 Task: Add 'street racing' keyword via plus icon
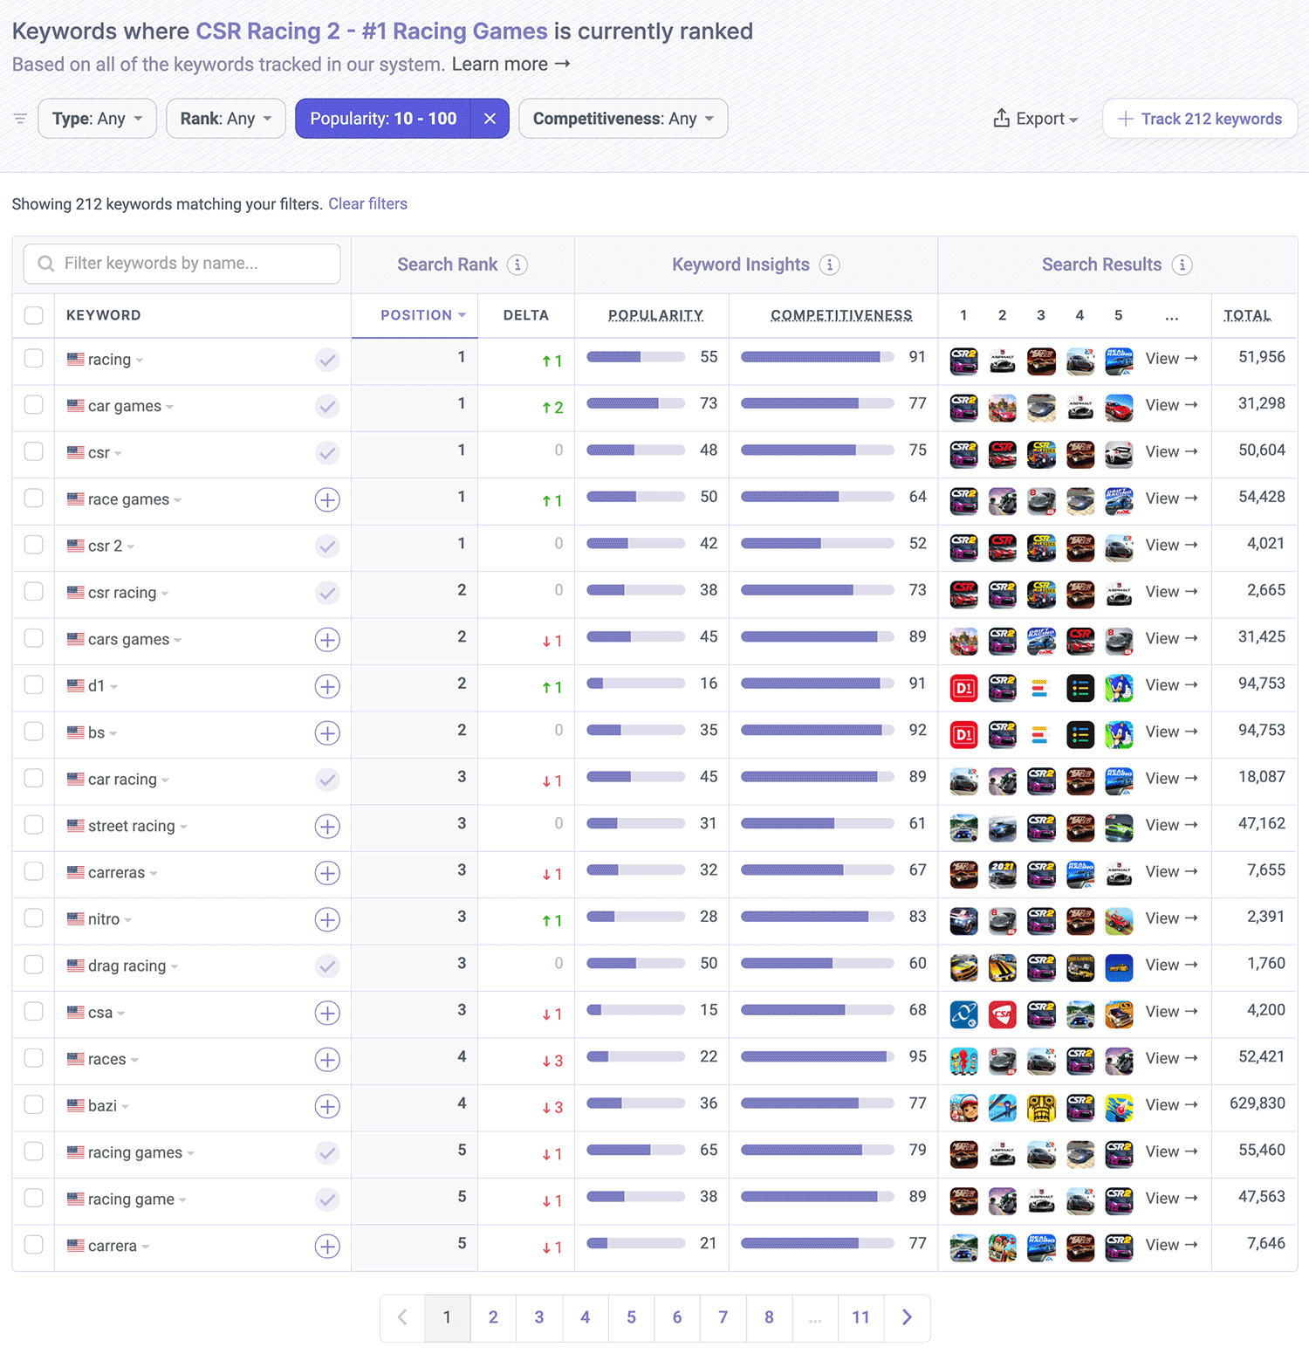327,827
